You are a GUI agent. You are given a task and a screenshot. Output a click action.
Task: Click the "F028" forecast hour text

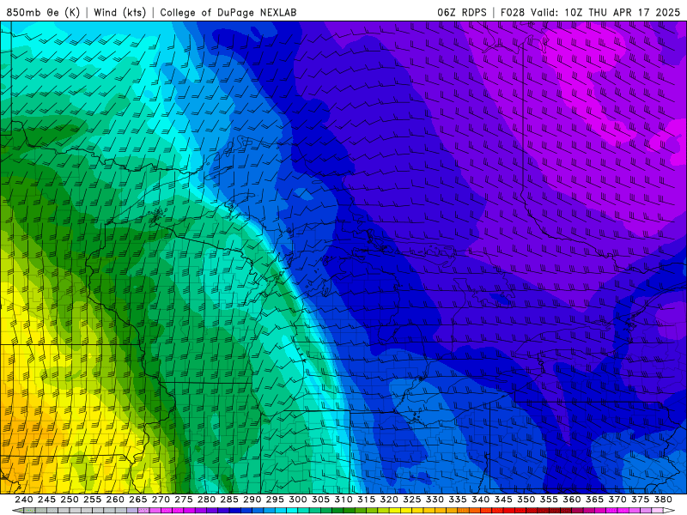(x=513, y=12)
